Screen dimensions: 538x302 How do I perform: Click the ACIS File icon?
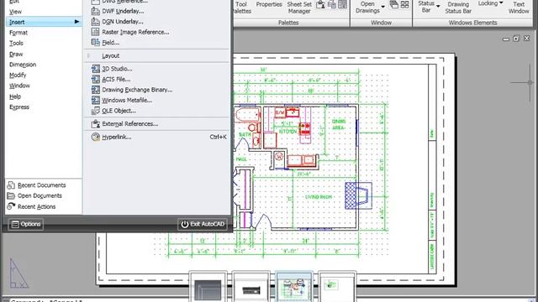tap(95, 79)
